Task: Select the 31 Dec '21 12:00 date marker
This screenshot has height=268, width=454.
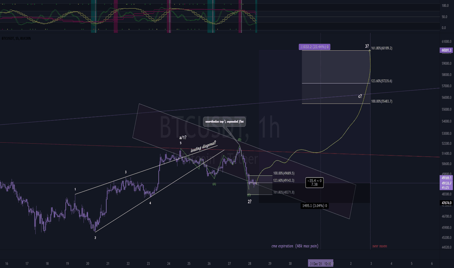Action: (x=321, y=263)
